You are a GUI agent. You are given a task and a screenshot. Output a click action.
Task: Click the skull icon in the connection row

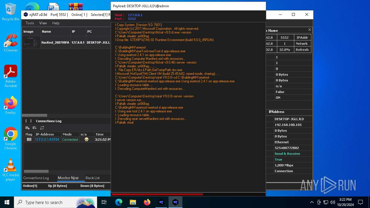(86, 140)
